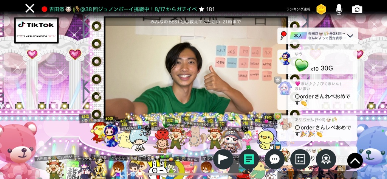Open あやちゃん's comment 'orderさんレベおめです'
Screen dimensions: 387x179
324,131
